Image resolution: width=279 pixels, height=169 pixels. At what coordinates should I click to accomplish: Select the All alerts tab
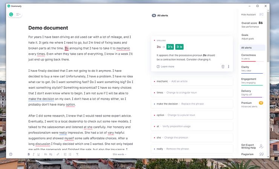coord(252,48)
